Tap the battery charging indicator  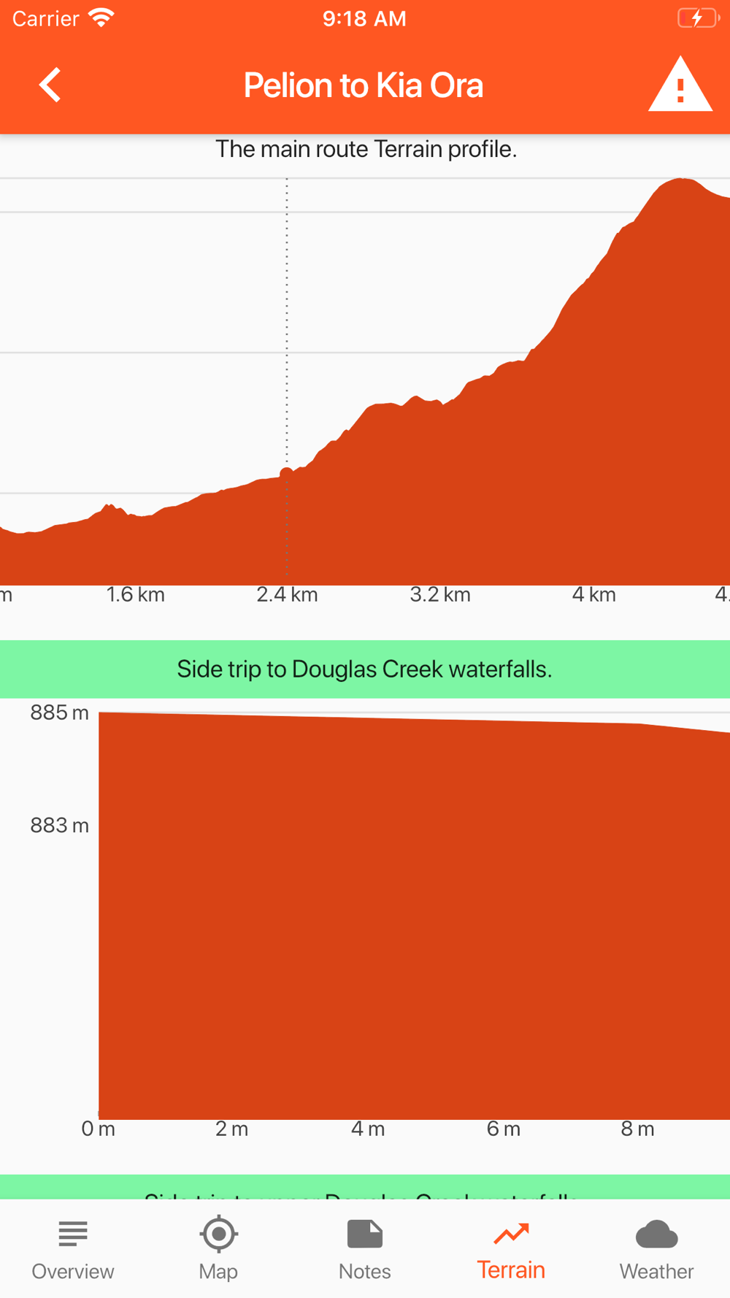coord(698,18)
